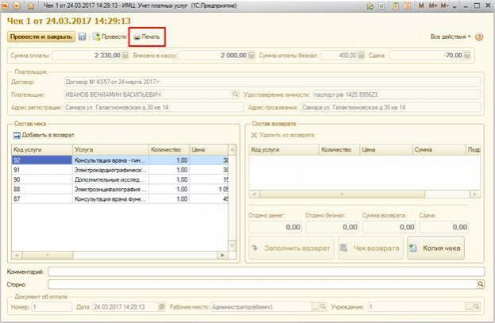Select service row with code 88

[x=40, y=189]
